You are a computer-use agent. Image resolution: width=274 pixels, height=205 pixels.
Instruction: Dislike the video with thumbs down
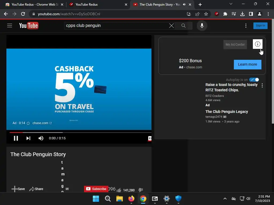tap(140, 190)
